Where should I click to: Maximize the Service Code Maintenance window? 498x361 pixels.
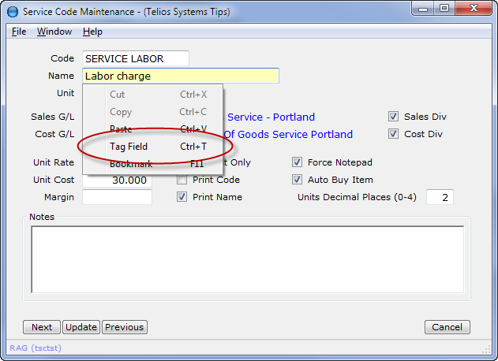pos(444,9)
